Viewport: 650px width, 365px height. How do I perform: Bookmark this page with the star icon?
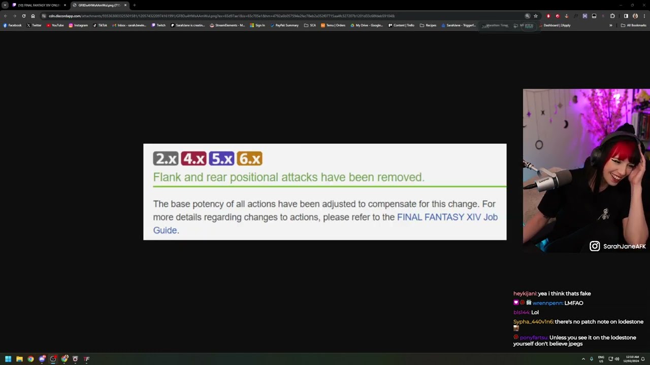(536, 16)
